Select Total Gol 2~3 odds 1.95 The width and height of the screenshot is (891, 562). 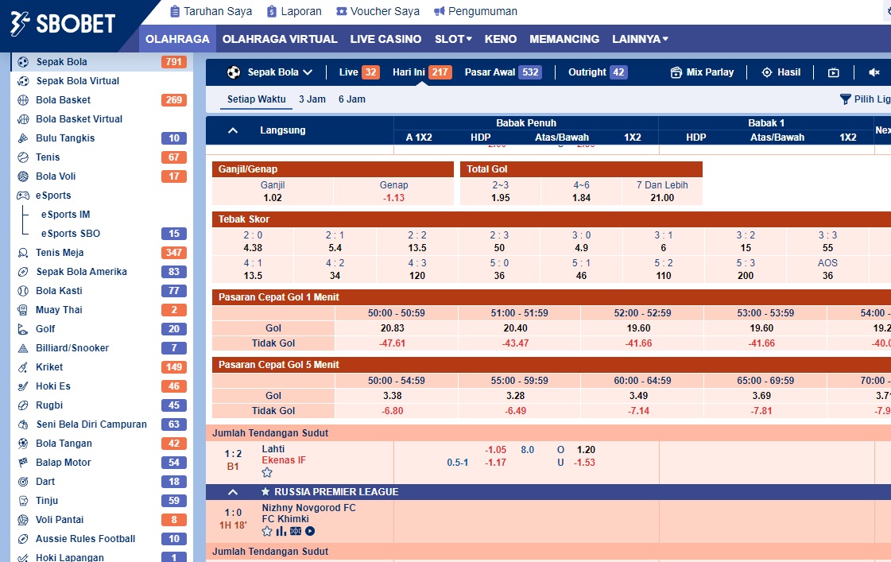tap(501, 198)
